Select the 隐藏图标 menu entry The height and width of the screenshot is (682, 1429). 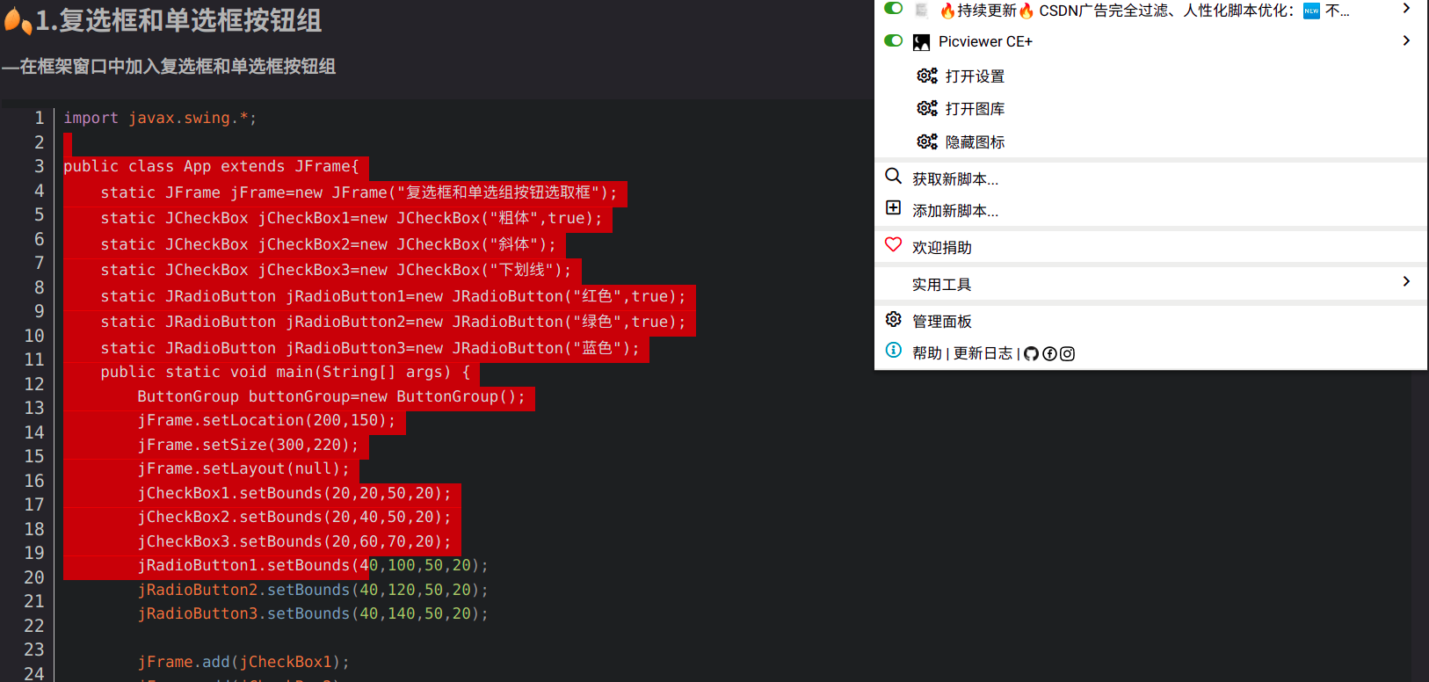[x=975, y=142]
